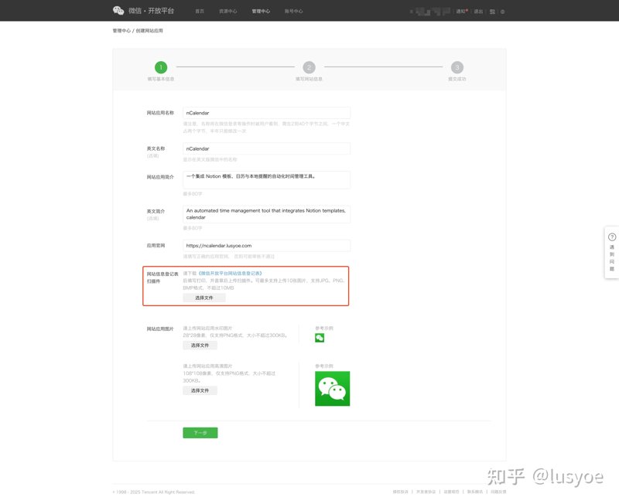619x504 pixels.
Task: Click 退出 to log out
Action: 478,12
